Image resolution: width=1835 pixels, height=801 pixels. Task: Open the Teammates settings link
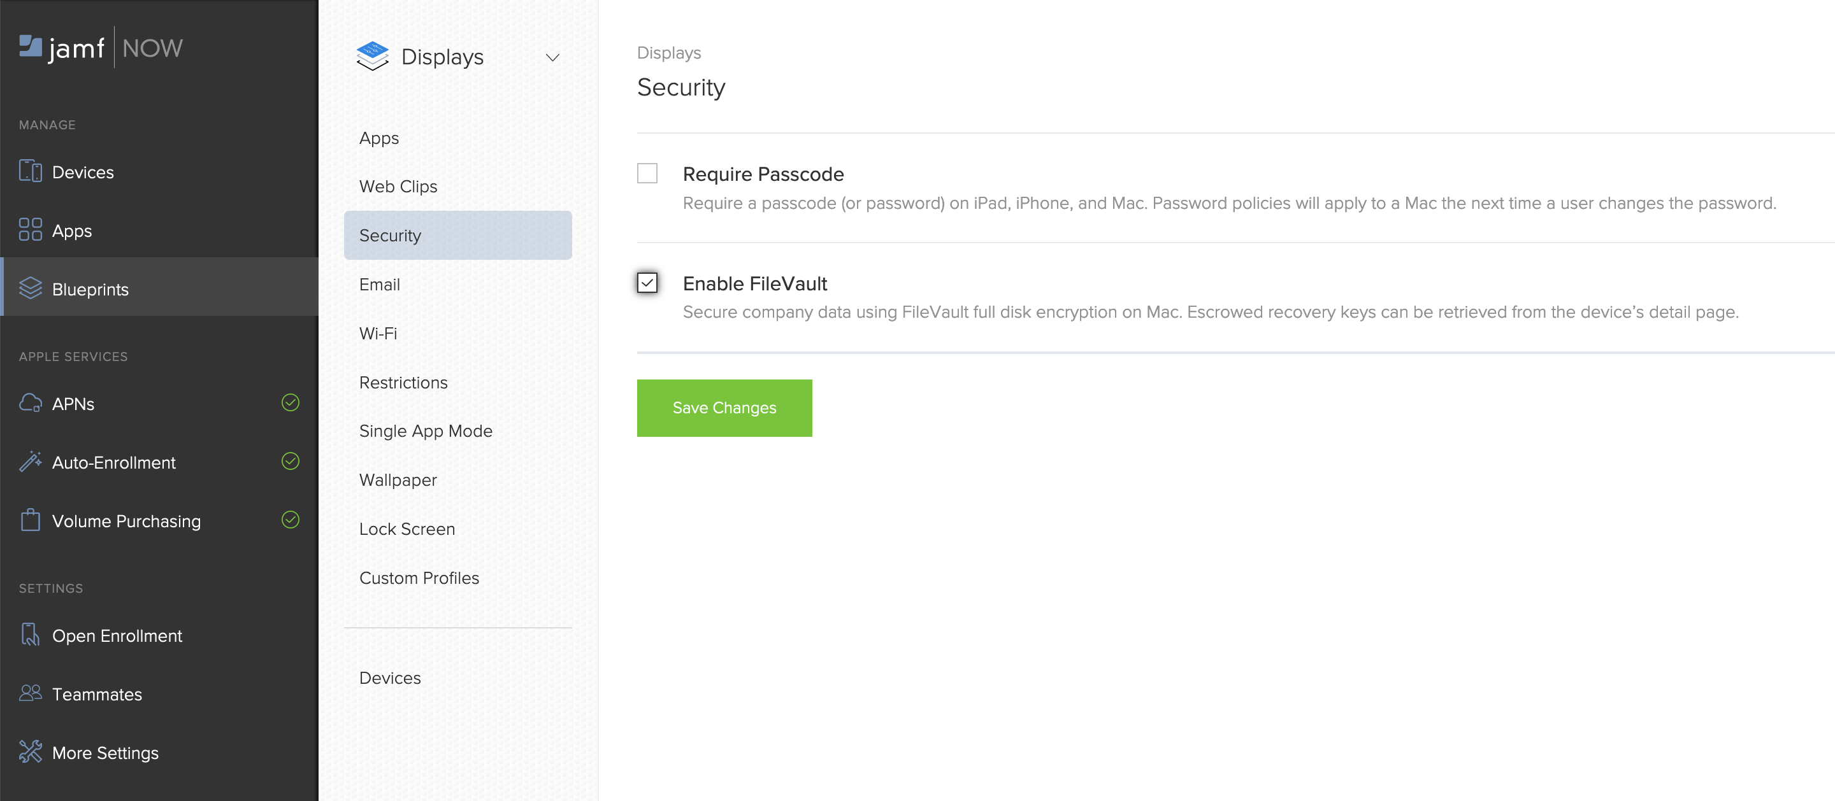[97, 694]
